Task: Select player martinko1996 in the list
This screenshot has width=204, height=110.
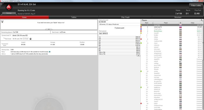Action: tap(171, 41)
